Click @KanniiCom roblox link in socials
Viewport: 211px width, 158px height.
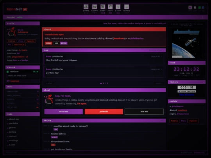click(183, 114)
